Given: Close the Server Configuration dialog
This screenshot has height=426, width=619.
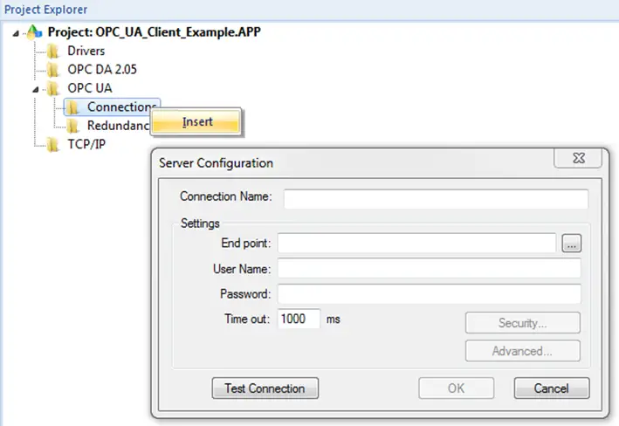Looking at the screenshot, I should [x=578, y=158].
